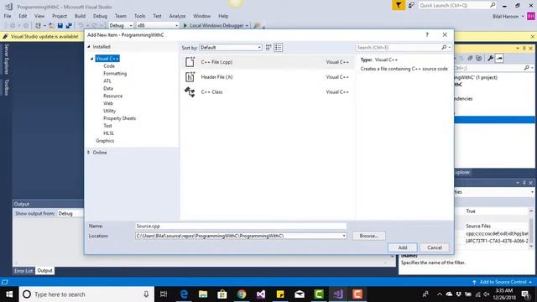The height and width of the screenshot is (302, 537).
Task: Collapse the Installed templates section
Action: click(89, 47)
